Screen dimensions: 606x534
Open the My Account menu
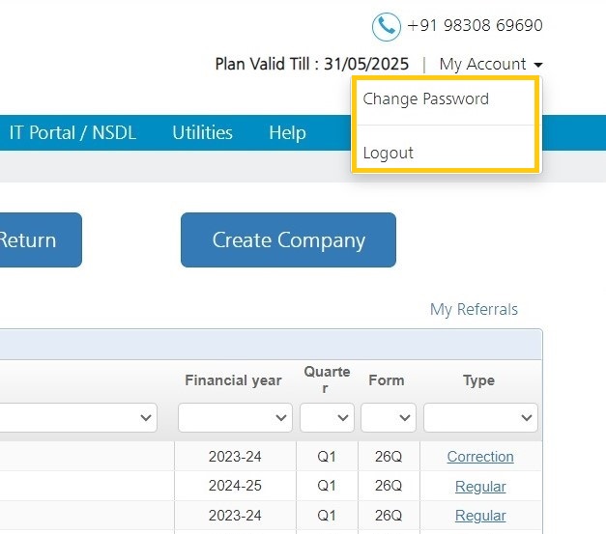click(x=490, y=64)
